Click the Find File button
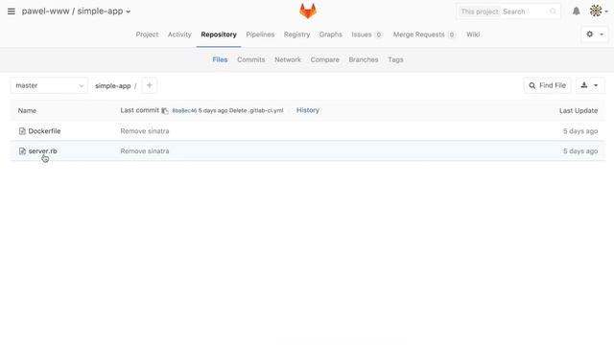The height and width of the screenshot is (345, 614). [548, 85]
